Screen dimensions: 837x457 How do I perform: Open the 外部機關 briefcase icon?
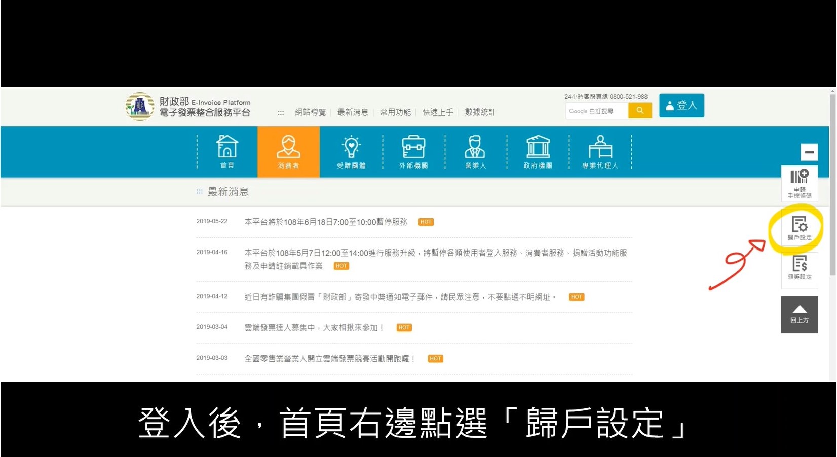tap(413, 151)
